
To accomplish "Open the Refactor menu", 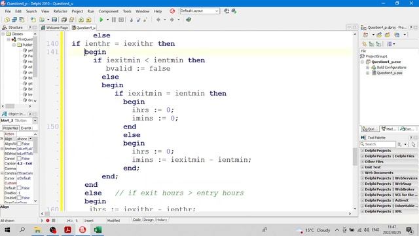I will [60, 11].
